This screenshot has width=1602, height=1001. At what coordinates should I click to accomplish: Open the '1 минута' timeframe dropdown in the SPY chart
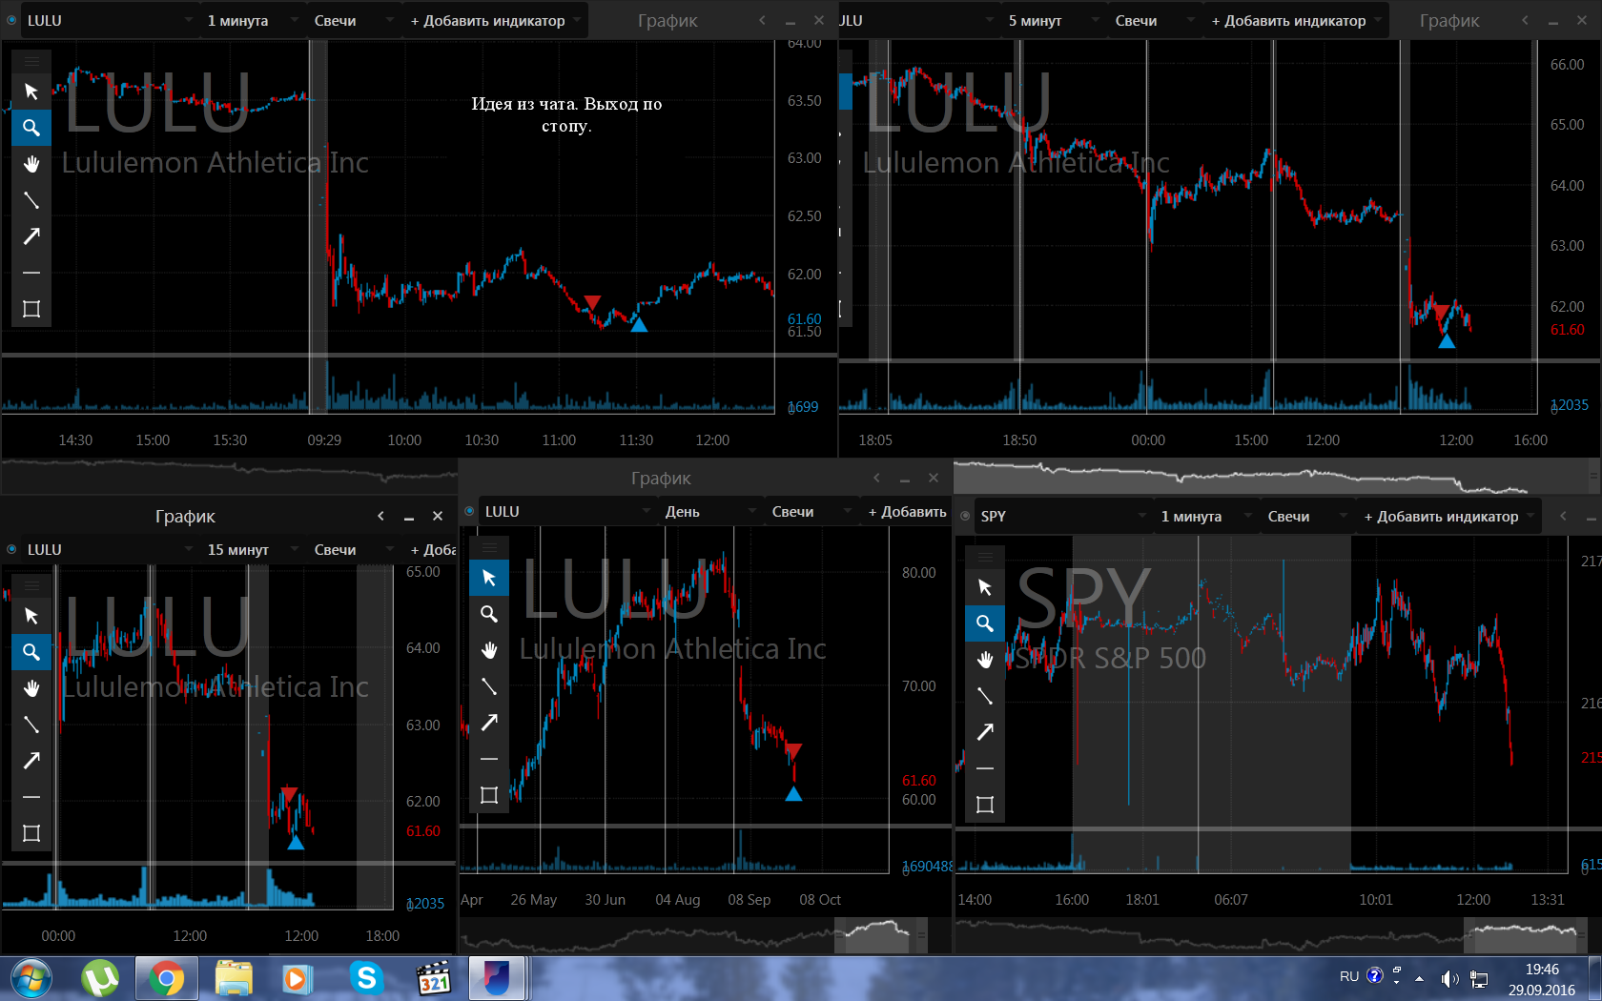1205,516
